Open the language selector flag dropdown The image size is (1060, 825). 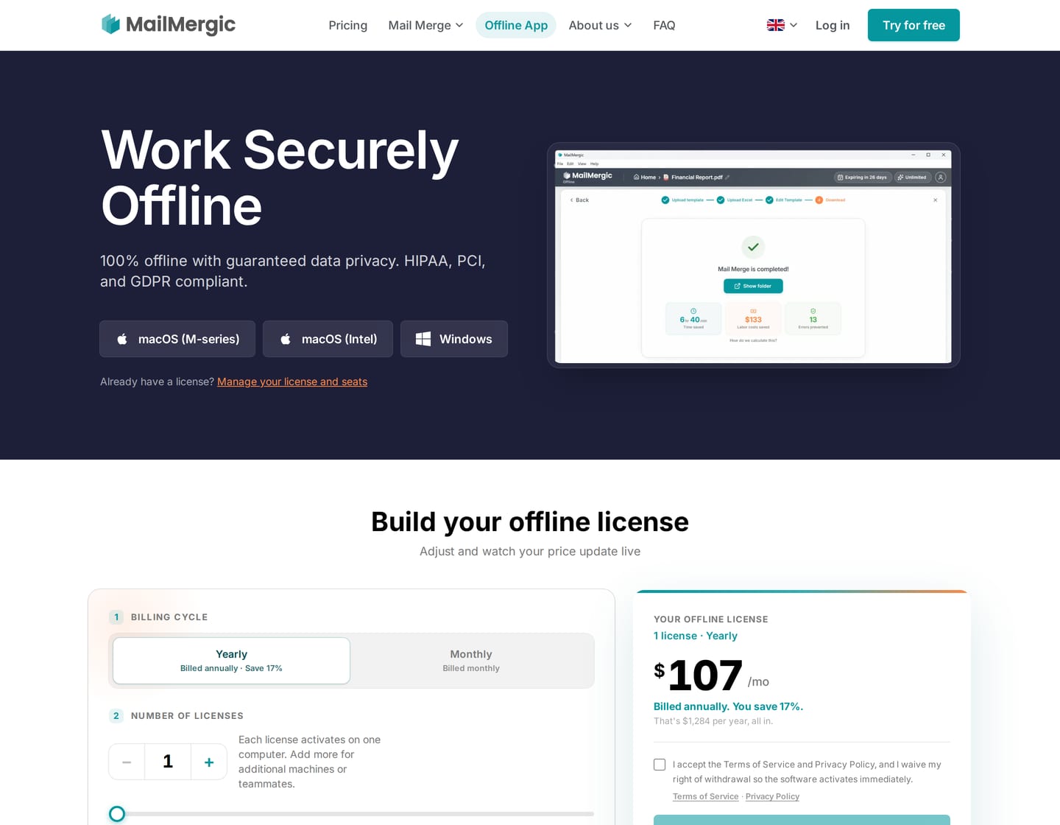coord(782,25)
